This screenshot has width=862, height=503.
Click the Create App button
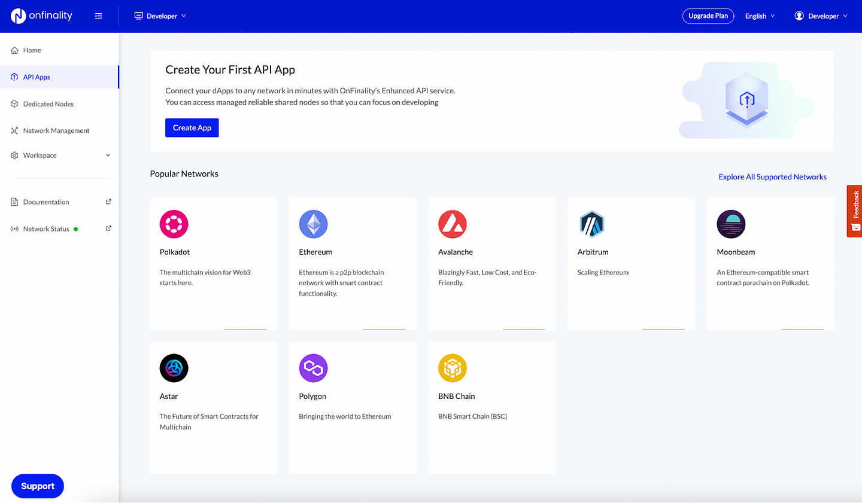point(192,128)
